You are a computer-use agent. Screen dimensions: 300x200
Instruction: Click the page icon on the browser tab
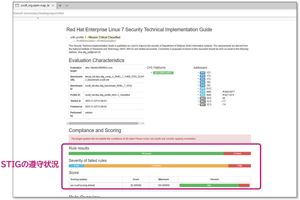tap(17, 5)
